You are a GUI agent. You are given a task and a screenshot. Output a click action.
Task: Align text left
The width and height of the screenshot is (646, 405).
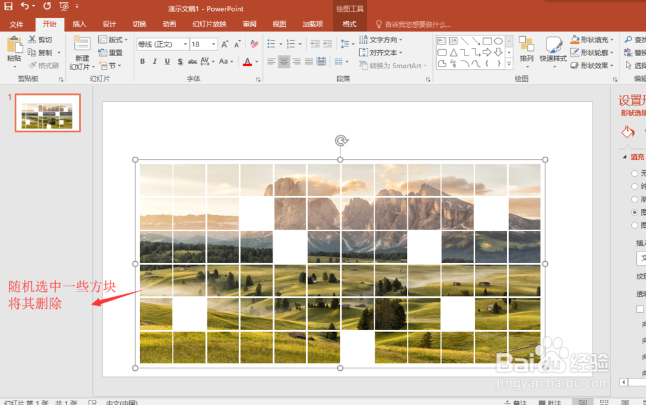[271, 62]
